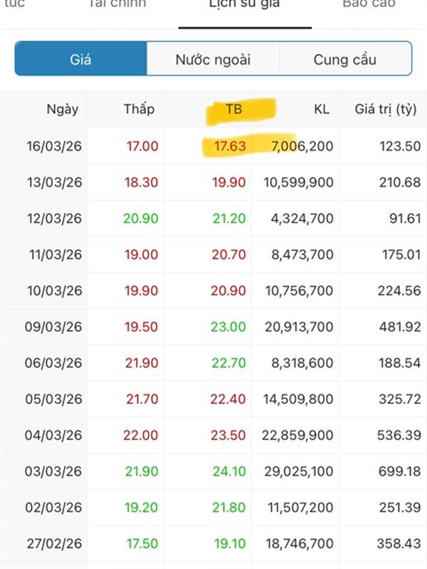Show the Cung cầu view
427x569 pixels.
[345, 59]
